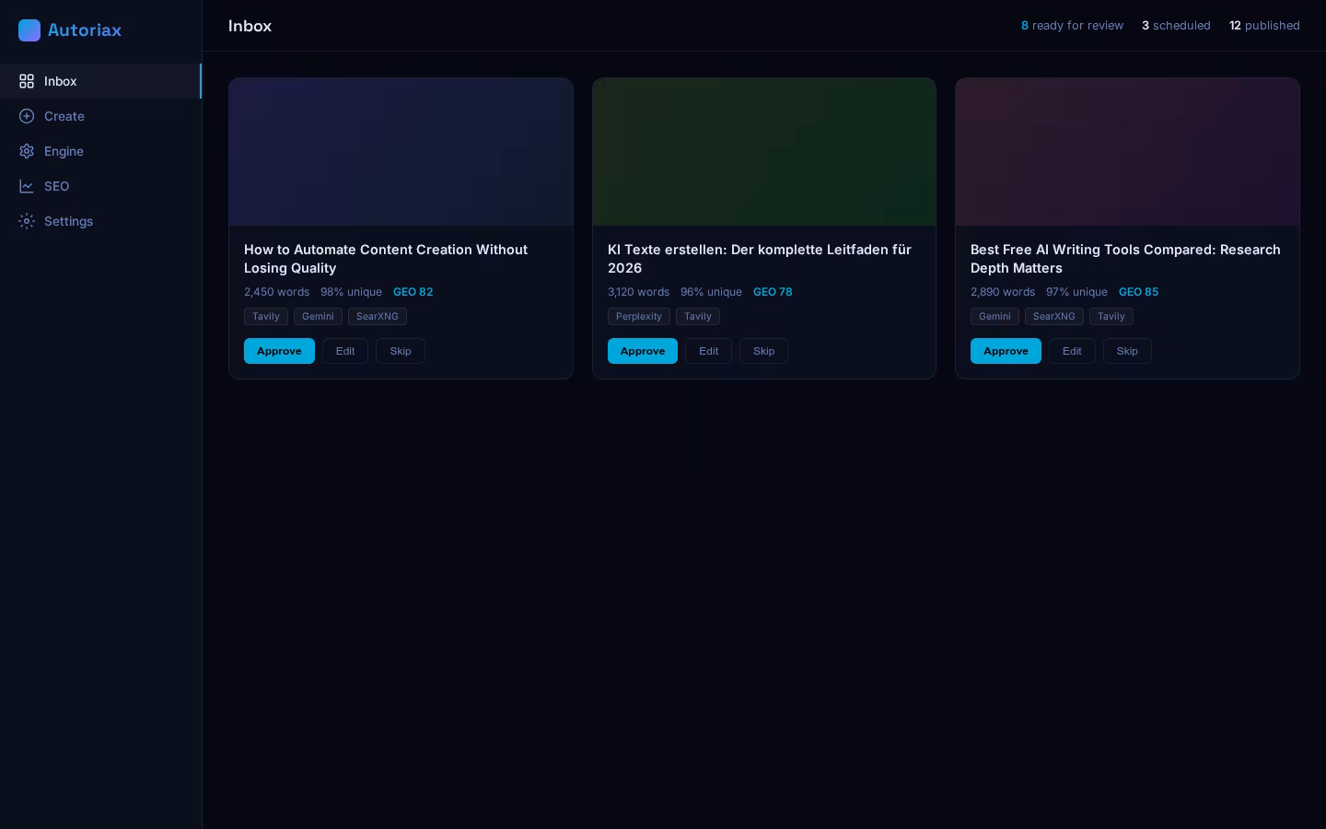This screenshot has height=829, width=1326.
Task: Click the SEO analytics chart icon
Action: point(27,186)
